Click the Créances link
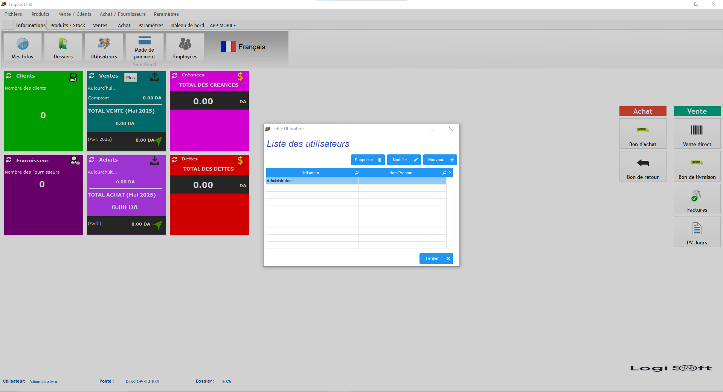This screenshot has width=723, height=392. coord(193,75)
